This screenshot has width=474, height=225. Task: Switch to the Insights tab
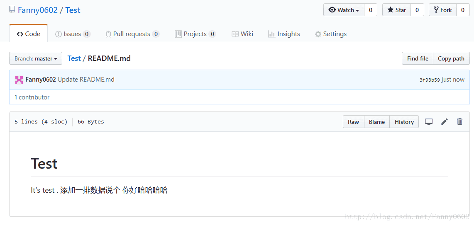[284, 34]
